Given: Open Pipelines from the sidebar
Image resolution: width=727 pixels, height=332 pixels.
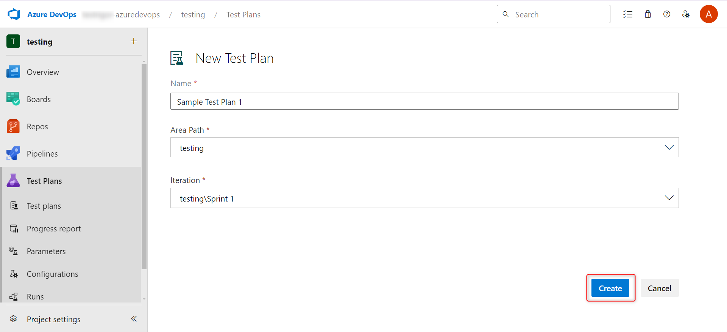Looking at the screenshot, I should 42,154.
